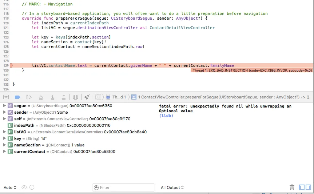Step over the current line
314x194 pixels.
point(41,97)
